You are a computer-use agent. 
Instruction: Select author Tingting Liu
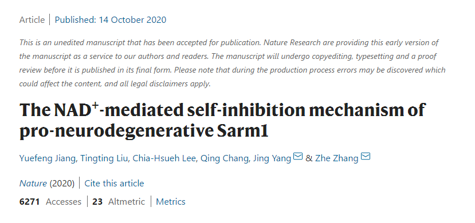click(104, 158)
